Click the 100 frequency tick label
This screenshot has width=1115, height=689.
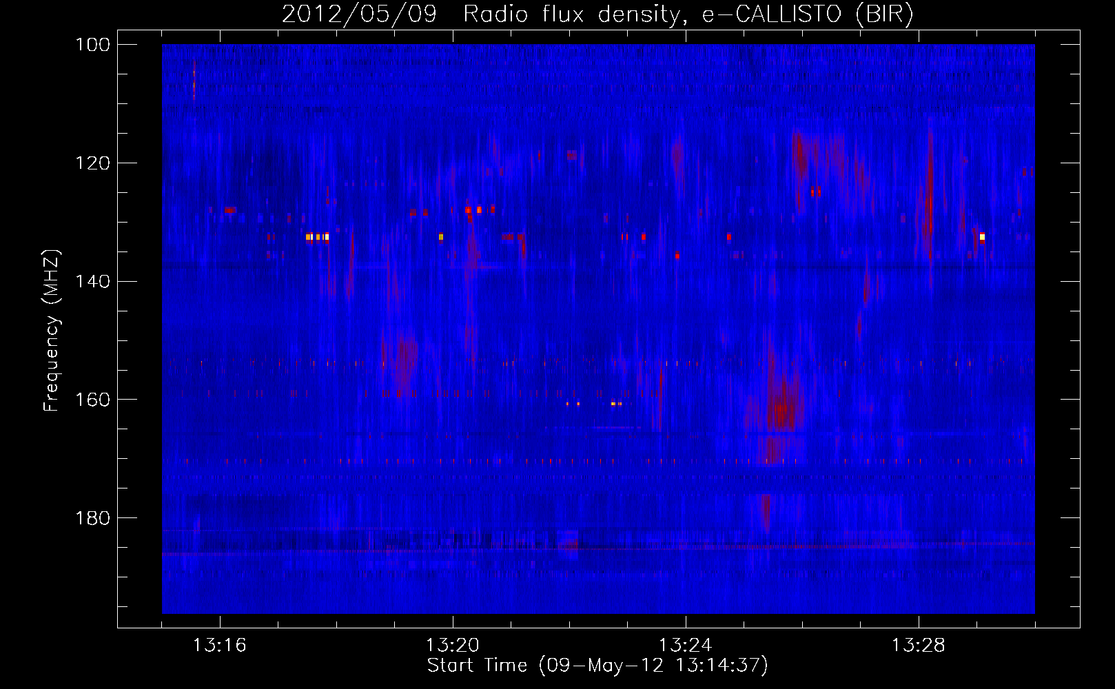point(92,45)
